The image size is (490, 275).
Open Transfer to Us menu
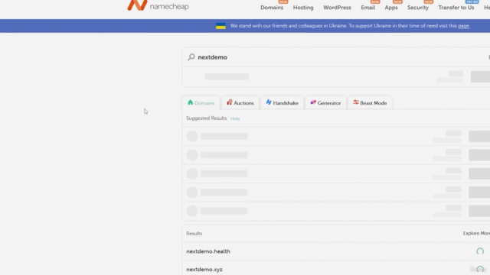tap(456, 8)
